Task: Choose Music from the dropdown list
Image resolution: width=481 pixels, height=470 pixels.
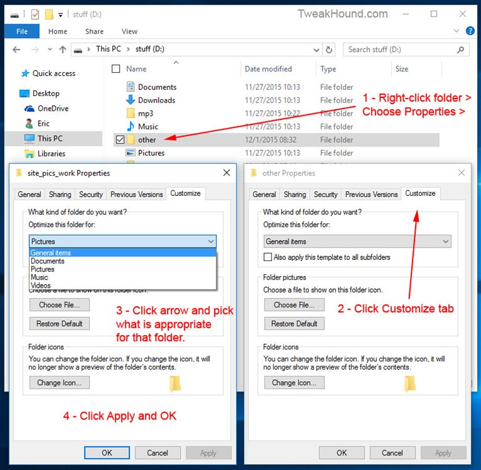Action: pyautogui.click(x=123, y=277)
